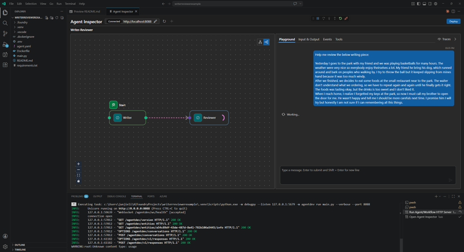The width and height of the screenshot is (464, 252).
Task: Expand the Traces side panel chevron
Action: click(x=455, y=39)
